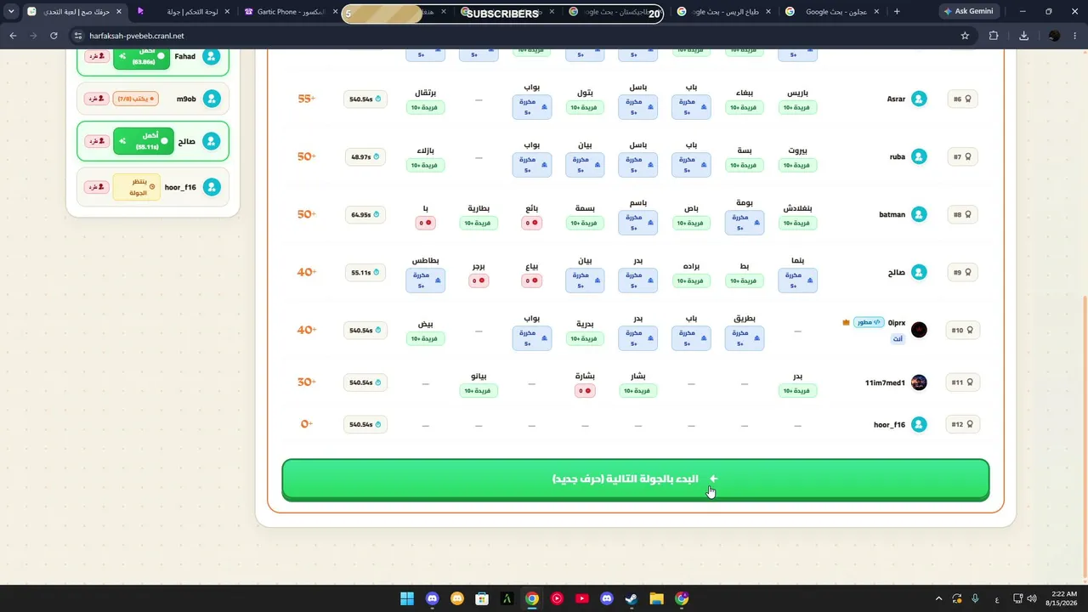Kick m9ob using the طرد button

(97, 99)
